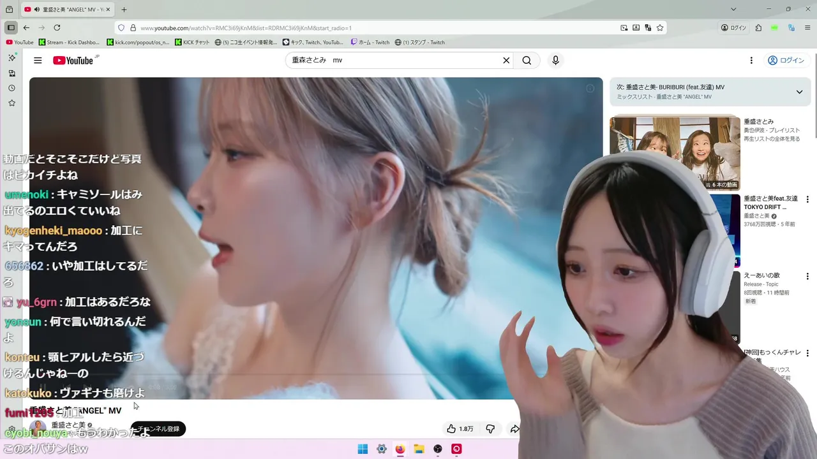Mute audio on the ANGEL MV tab
Viewport: 817px width, 459px height.
[x=36, y=10]
